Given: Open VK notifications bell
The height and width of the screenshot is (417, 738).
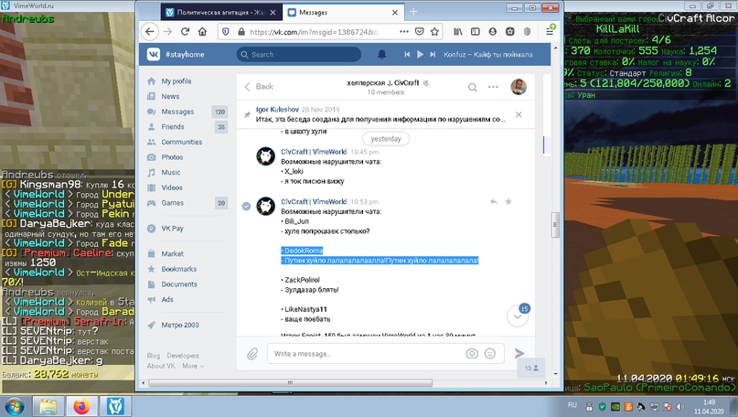Looking at the screenshot, I should tap(382, 55).
